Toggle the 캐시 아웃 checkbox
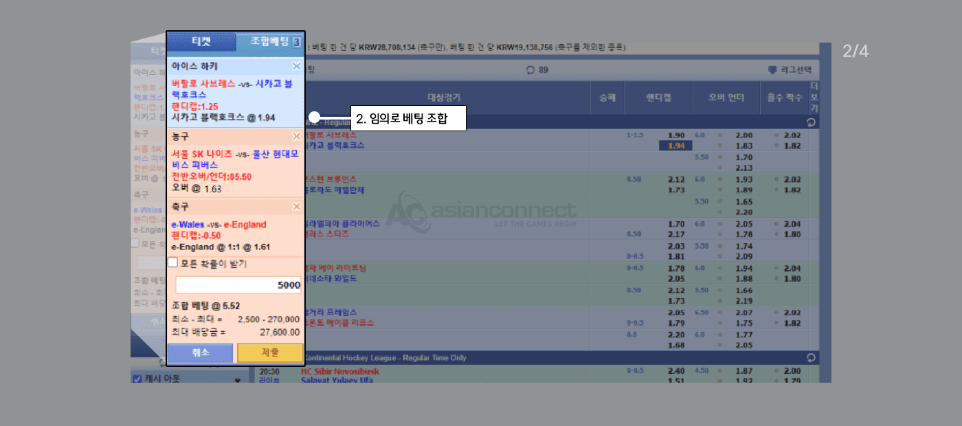 (137, 379)
